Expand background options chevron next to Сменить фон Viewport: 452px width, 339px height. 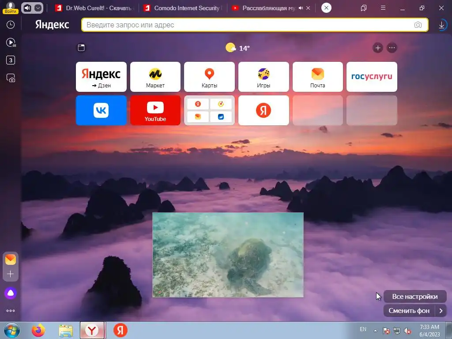pos(441,311)
